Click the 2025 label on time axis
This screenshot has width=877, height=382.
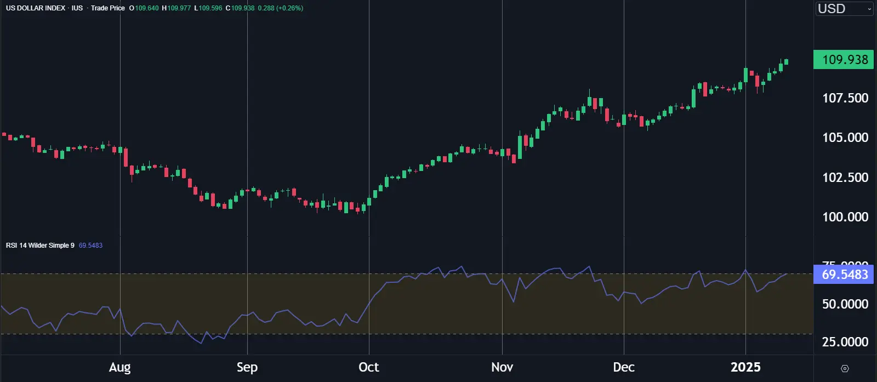click(x=745, y=367)
